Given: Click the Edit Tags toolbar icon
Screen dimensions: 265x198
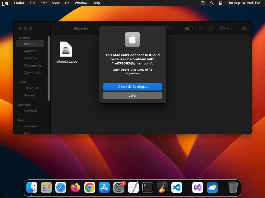Looking at the screenshot, I should click(211, 28).
